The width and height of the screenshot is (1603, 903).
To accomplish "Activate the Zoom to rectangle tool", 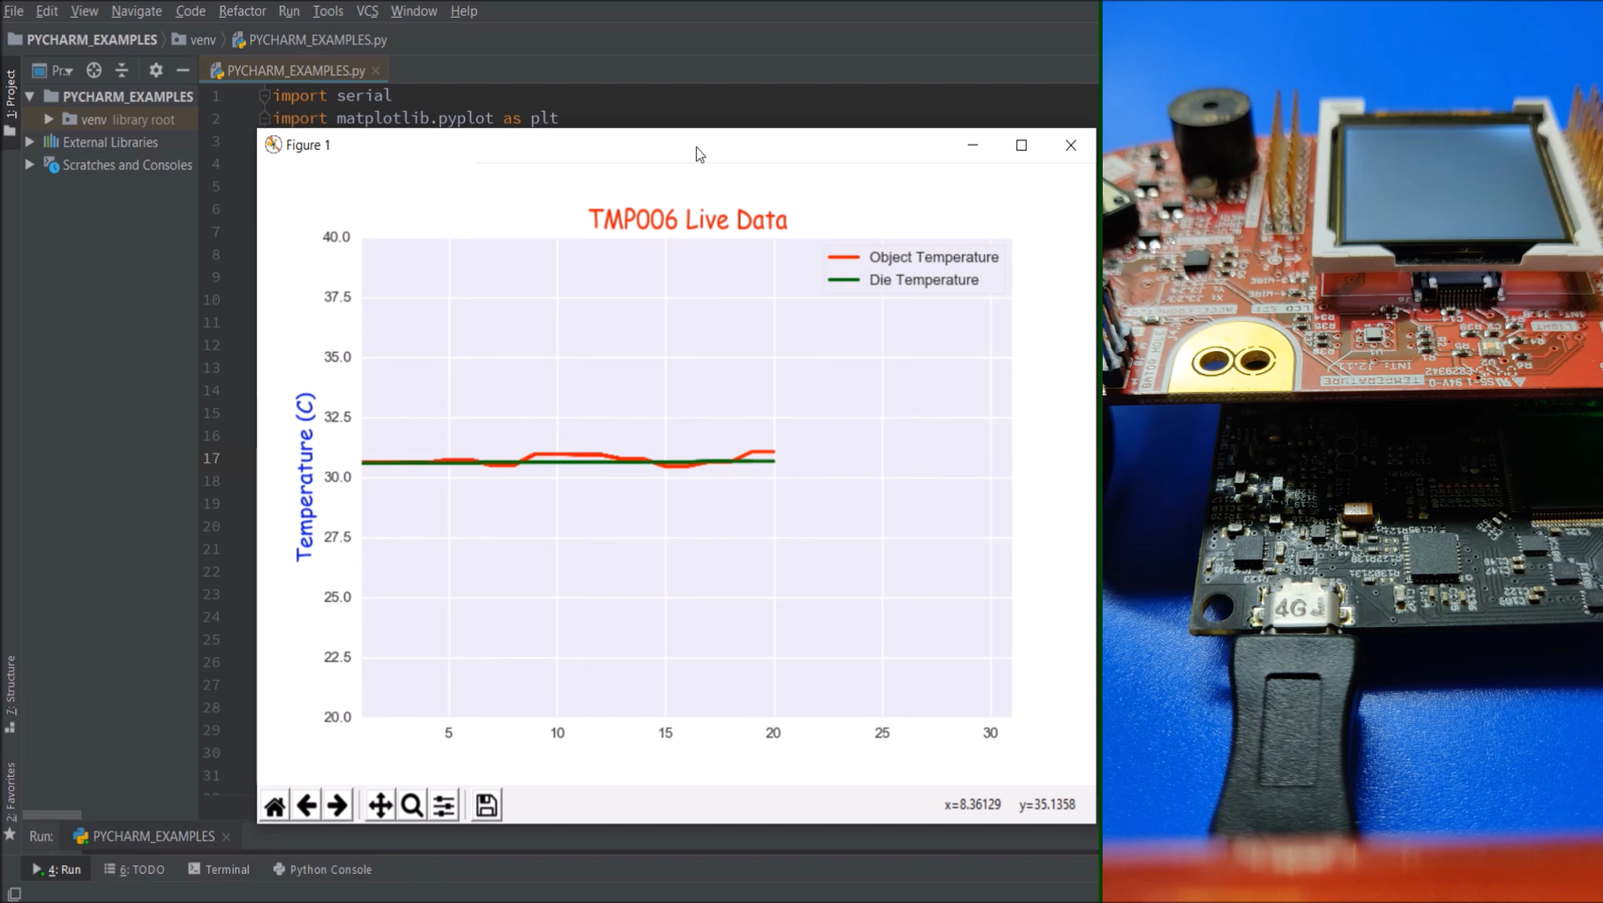I will [411, 804].
